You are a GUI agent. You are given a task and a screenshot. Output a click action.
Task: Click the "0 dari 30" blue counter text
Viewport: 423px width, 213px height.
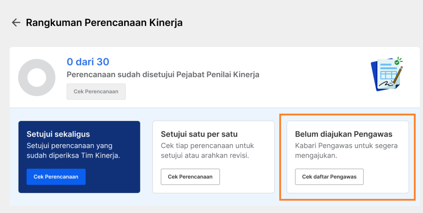(x=88, y=62)
